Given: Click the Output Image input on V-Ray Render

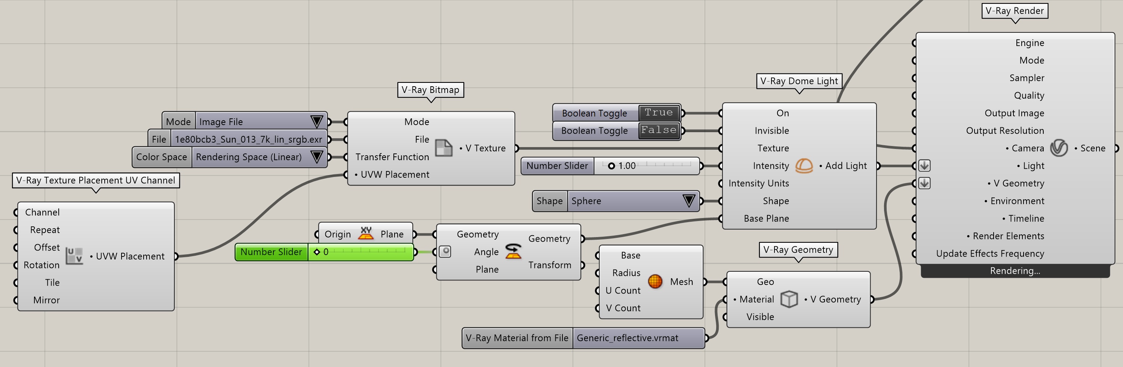Looking at the screenshot, I should pyautogui.click(x=1015, y=113).
